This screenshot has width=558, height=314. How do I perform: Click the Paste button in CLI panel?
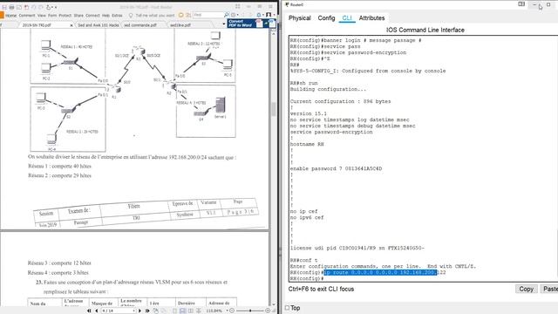coord(549,289)
